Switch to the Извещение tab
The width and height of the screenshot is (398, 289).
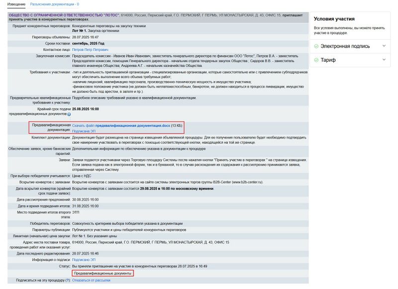pos(16,4)
